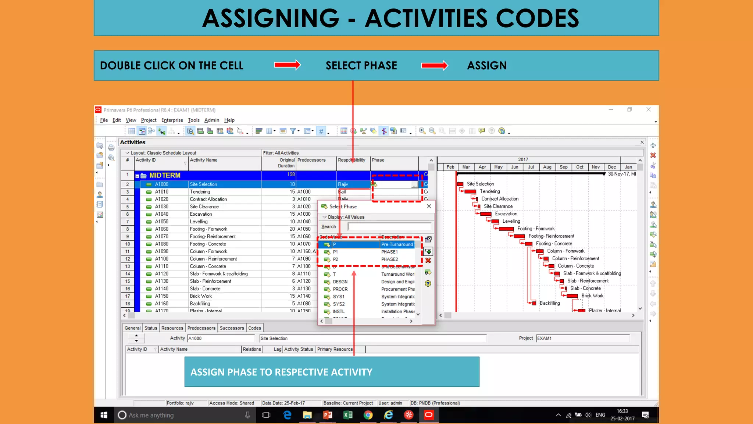
Task: Click the Print icon in the left sidebar
Action: 111,148
